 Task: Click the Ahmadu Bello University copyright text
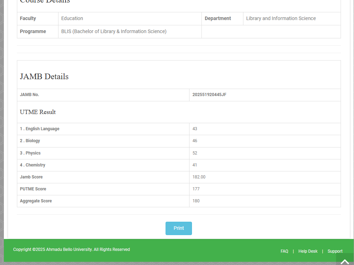(x=72, y=250)
